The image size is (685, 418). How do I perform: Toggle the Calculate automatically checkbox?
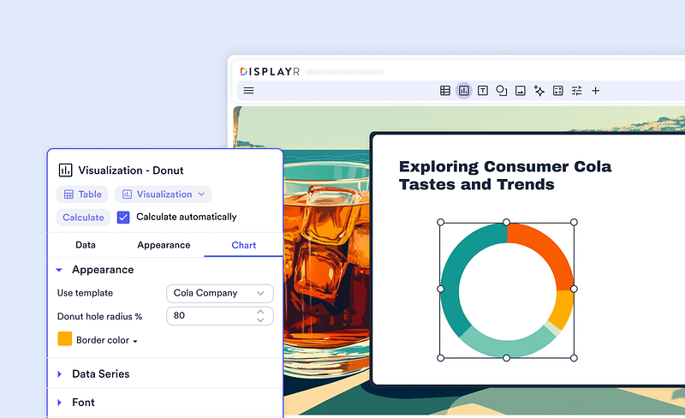pos(123,218)
